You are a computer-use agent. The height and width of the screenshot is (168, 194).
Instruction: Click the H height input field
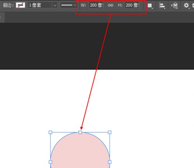pos(132,5)
